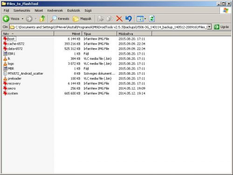Delete with the red X icon

[119, 19]
